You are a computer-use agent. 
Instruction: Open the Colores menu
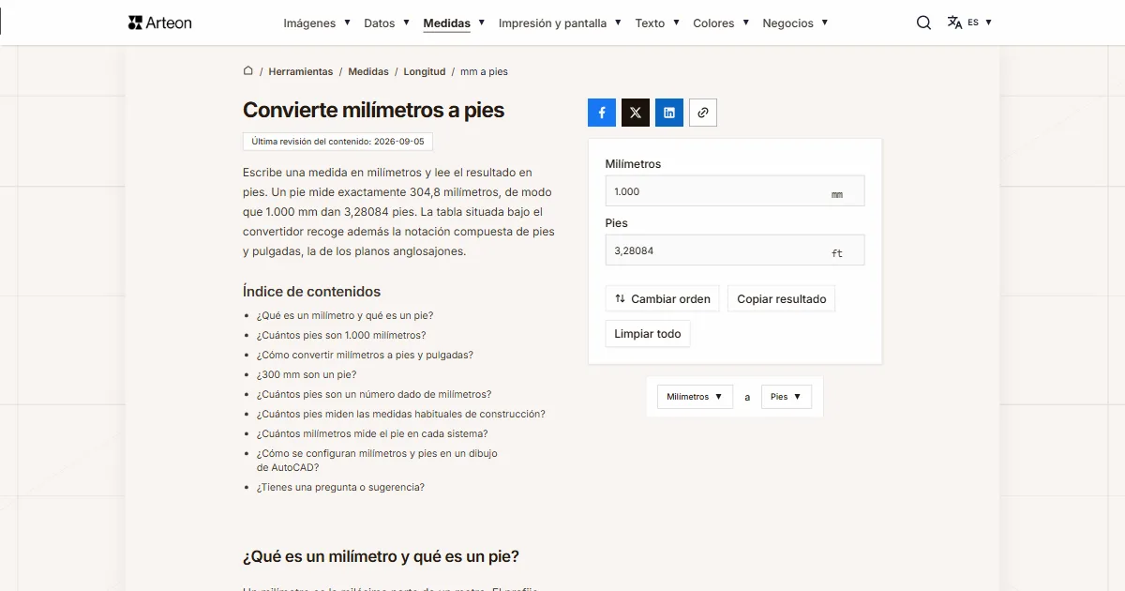pos(721,23)
